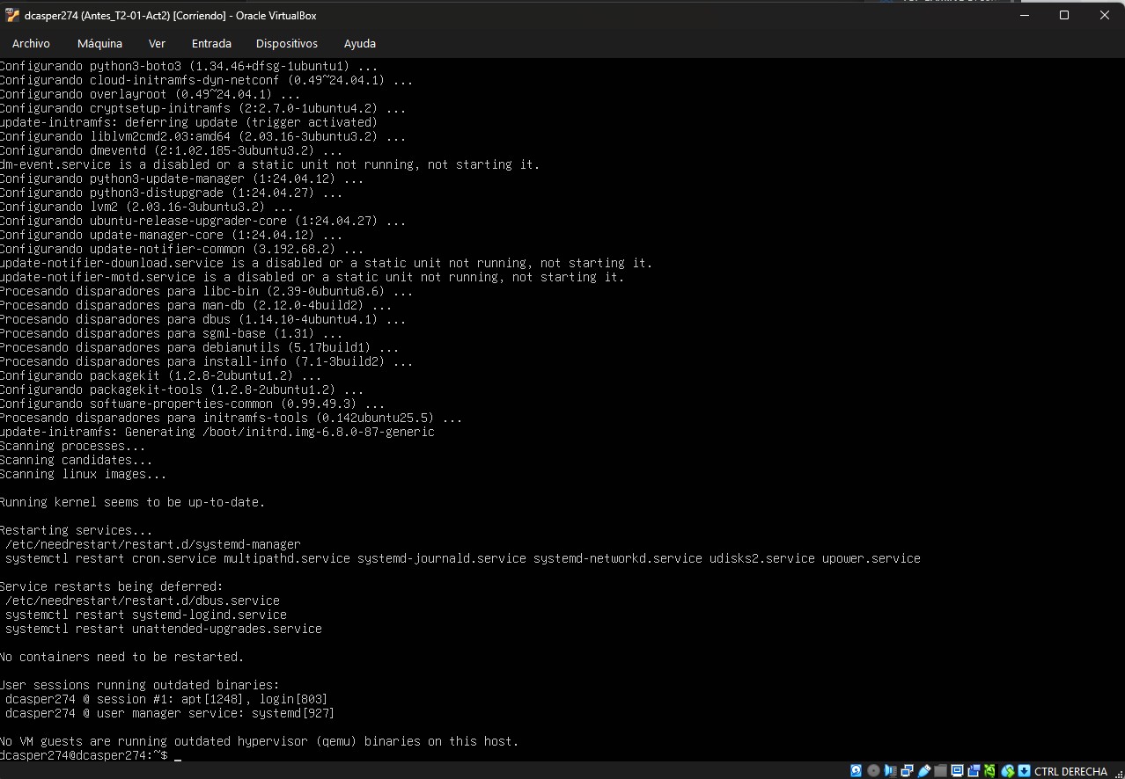Open the Máquina menu
This screenshot has height=779, width=1125.
coord(99,43)
